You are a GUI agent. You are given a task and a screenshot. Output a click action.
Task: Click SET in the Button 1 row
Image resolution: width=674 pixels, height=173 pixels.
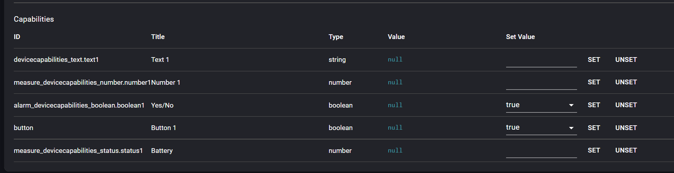pyautogui.click(x=594, y=128)
